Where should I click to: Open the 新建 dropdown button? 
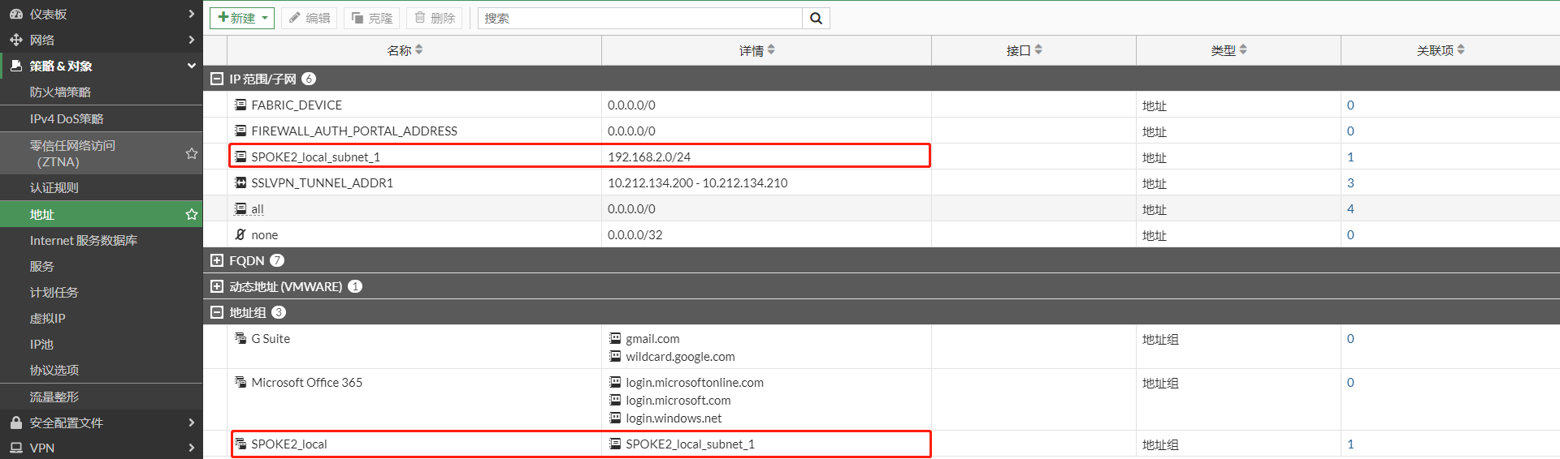(x=242, y=18)
